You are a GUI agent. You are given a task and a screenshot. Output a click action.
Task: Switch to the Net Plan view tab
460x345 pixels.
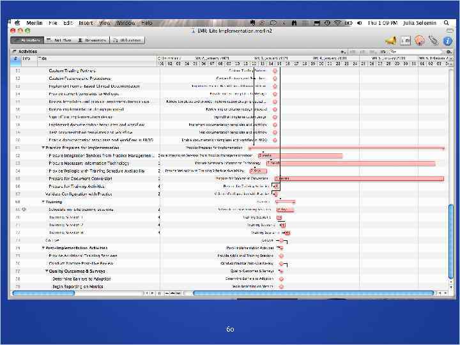pos(59,40)
